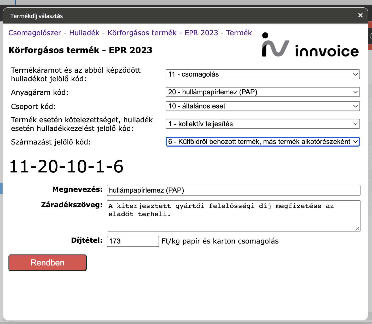The image size is (372, 324).
Task: Click the Megnevezés: label
Action: 78,189
